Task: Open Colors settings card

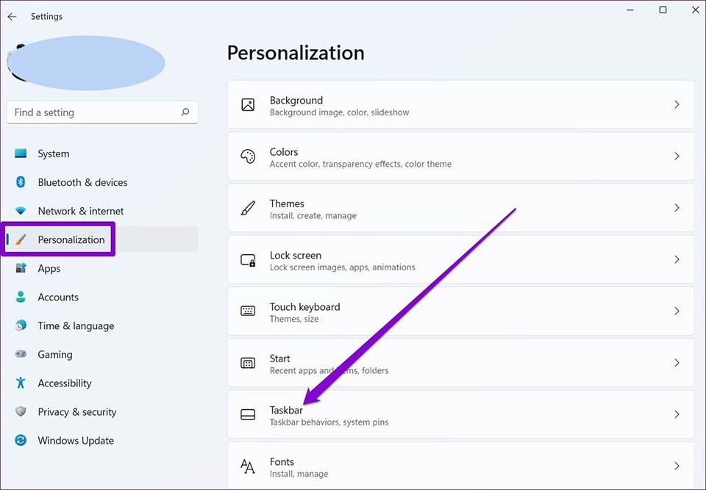Action: (x=460, y=156)
